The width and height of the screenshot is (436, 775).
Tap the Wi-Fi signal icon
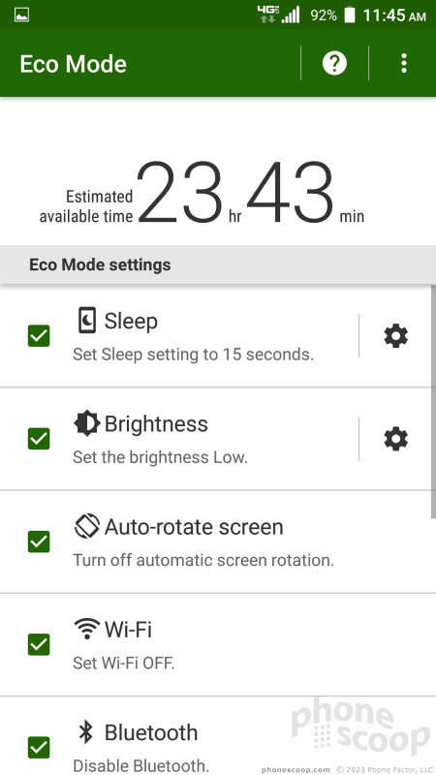[x=86, y=629]
